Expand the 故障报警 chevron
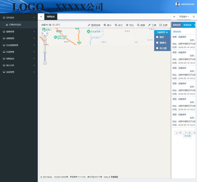 tap(34, 38)
